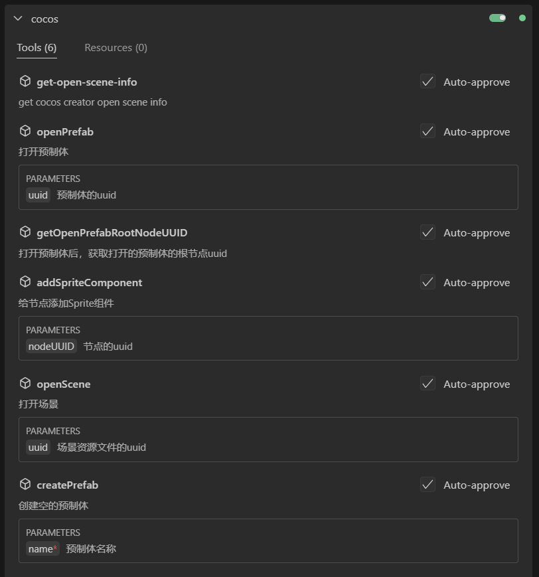Uncheck Auto-approve for get-open-scene-info
Screen dimensions: 539x577
pos(427,82)
